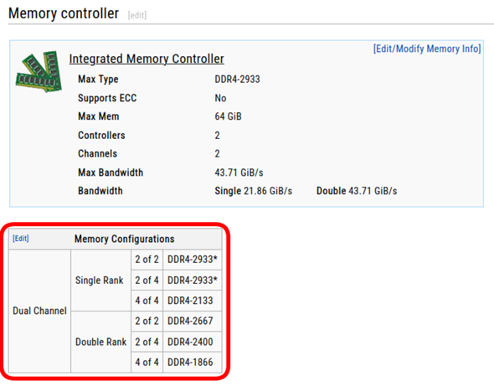The image size is (494, 386).
Task: Click the Single 21.86 GiB/s bandwidth text
Action: coord(254,191)
